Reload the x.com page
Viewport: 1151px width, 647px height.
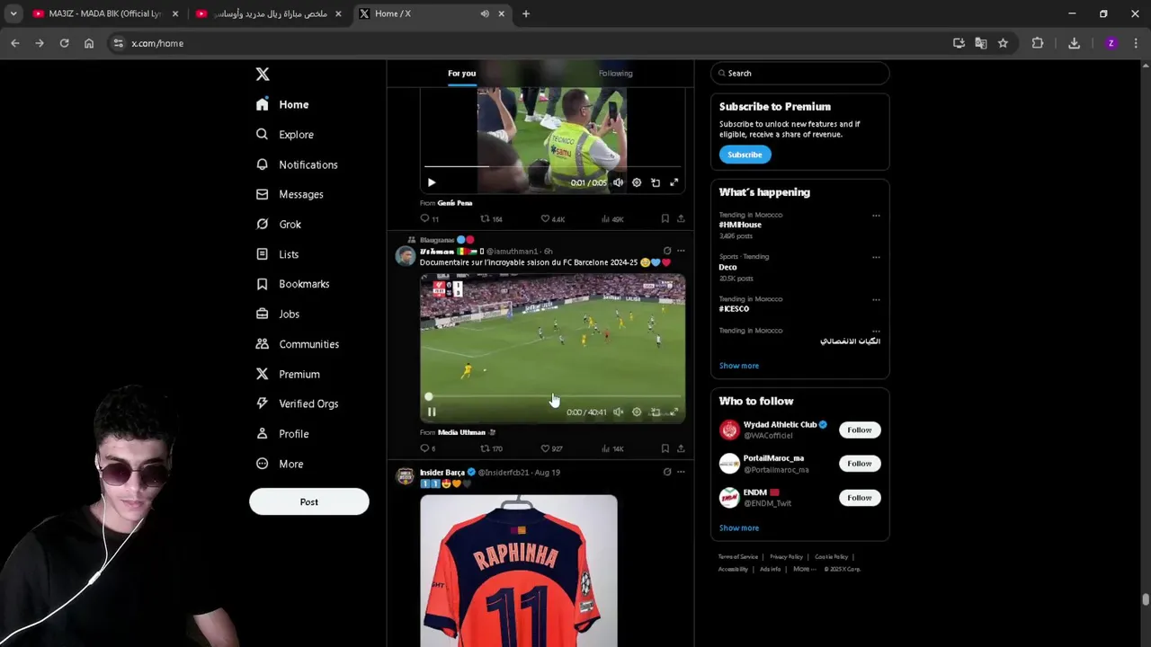tap(64, 43)
